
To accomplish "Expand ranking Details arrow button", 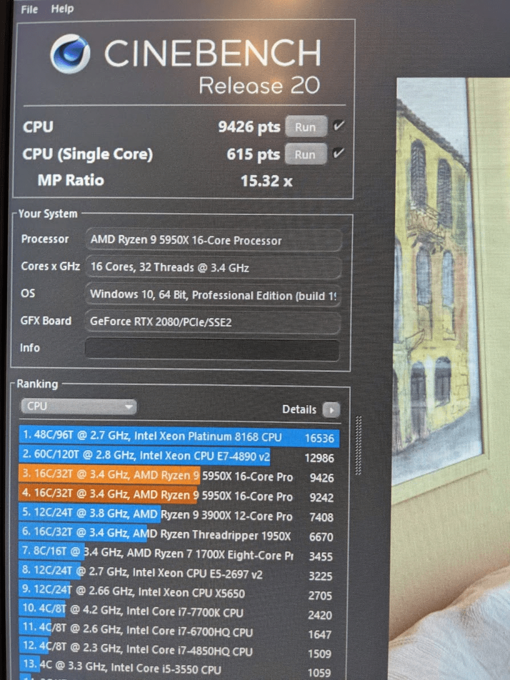I will coord(331,410).
